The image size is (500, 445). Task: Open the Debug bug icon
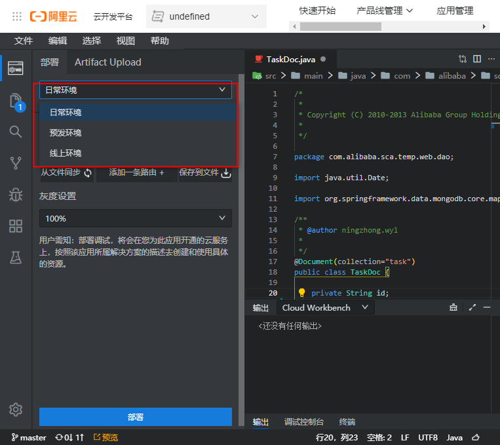16,195
